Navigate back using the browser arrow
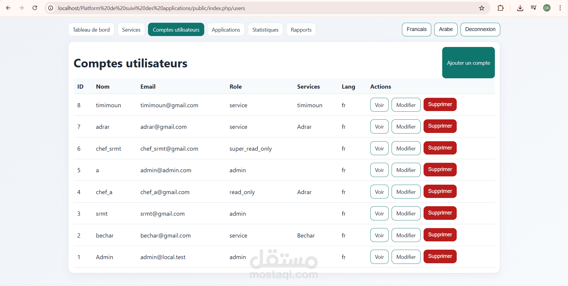568x286 pixels. 8,8
